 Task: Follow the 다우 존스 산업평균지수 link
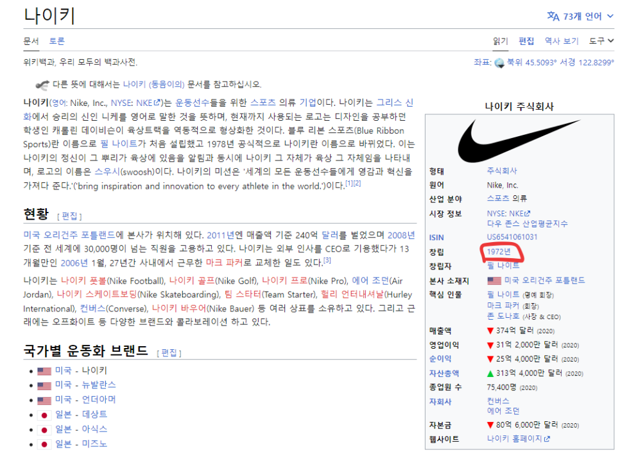(x=527, y=224)
